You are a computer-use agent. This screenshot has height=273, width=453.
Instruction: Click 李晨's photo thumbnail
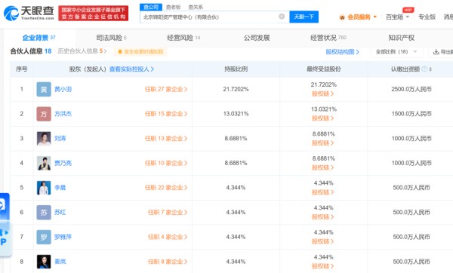point(44,188)
